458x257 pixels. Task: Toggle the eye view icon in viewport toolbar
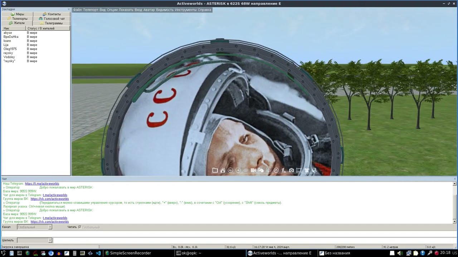click(246, 170)
